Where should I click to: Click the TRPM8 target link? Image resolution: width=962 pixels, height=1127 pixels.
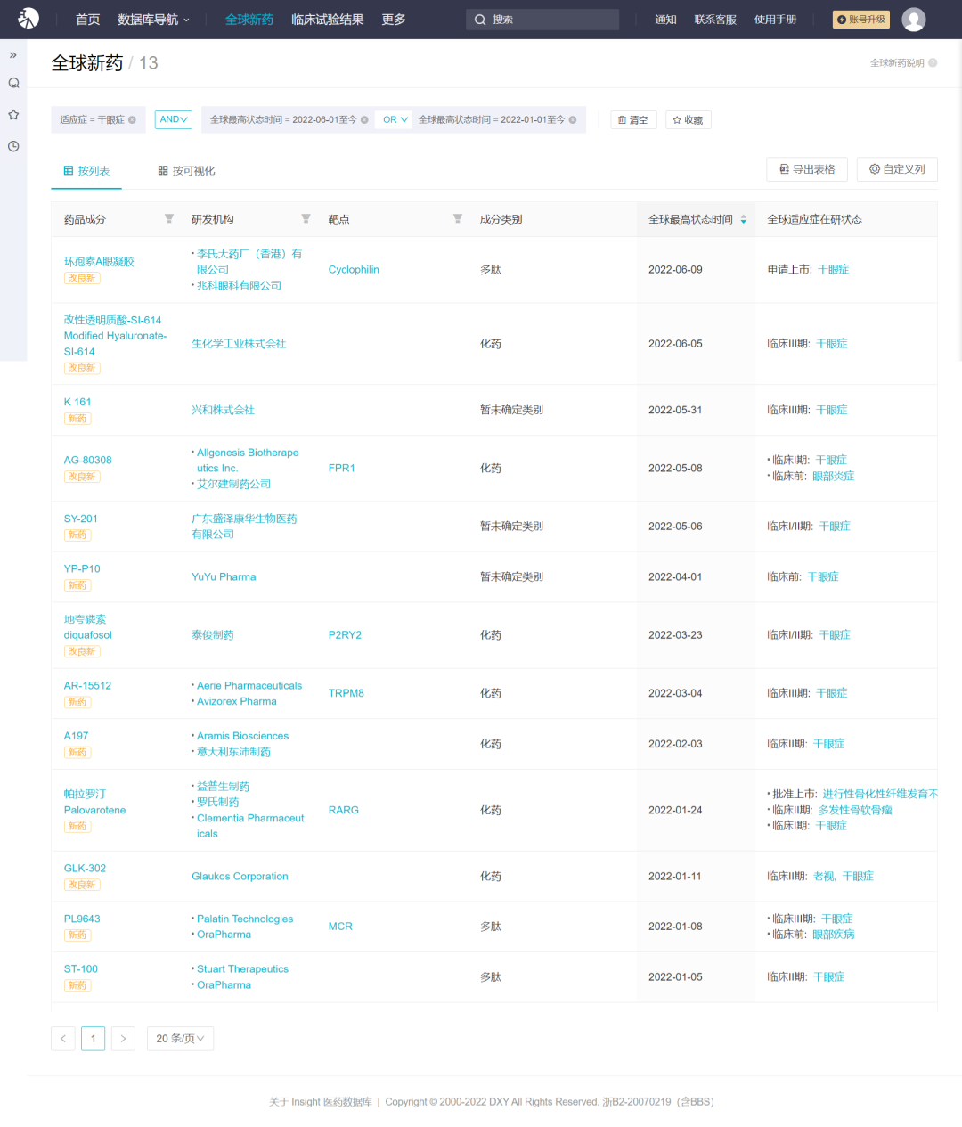click(x=346, y=693)
